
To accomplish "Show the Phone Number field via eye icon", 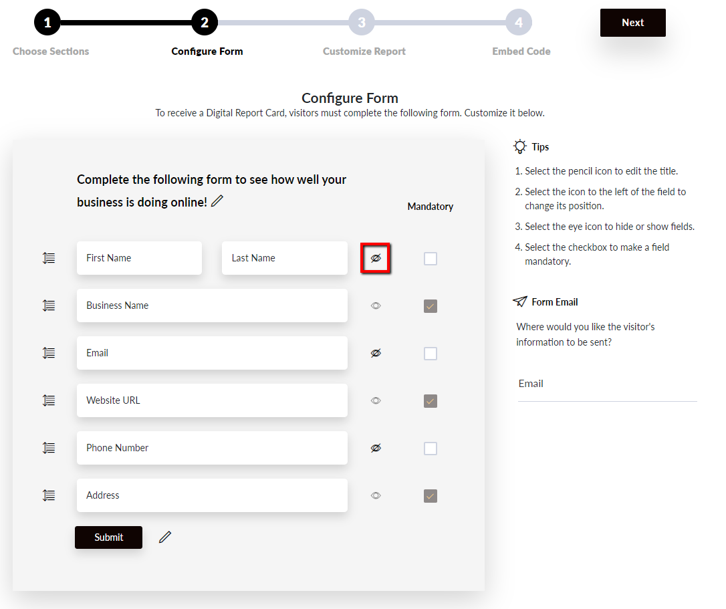I will [x=376, y=448].
